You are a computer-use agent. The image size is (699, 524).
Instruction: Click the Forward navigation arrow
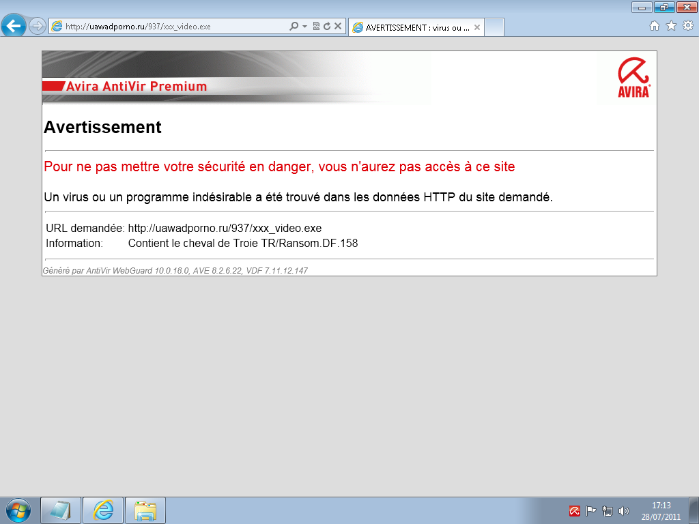[37, 27]
